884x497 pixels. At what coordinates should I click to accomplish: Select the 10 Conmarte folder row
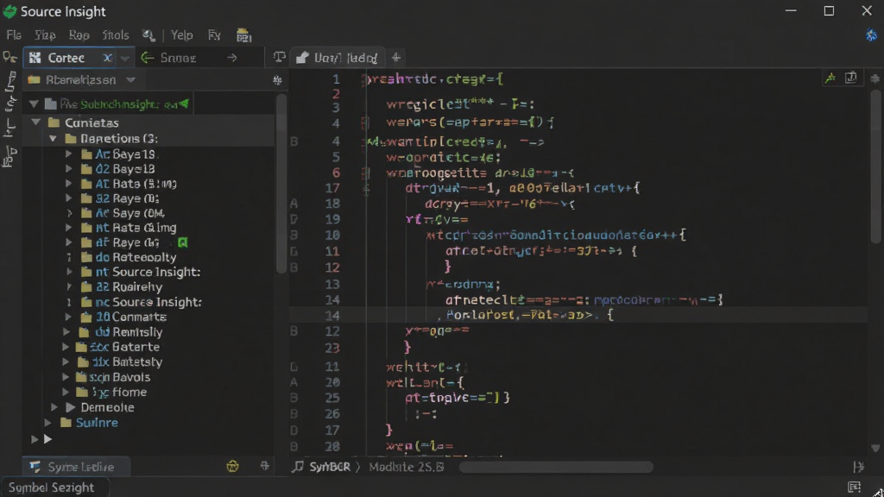(x=148, y=317)
